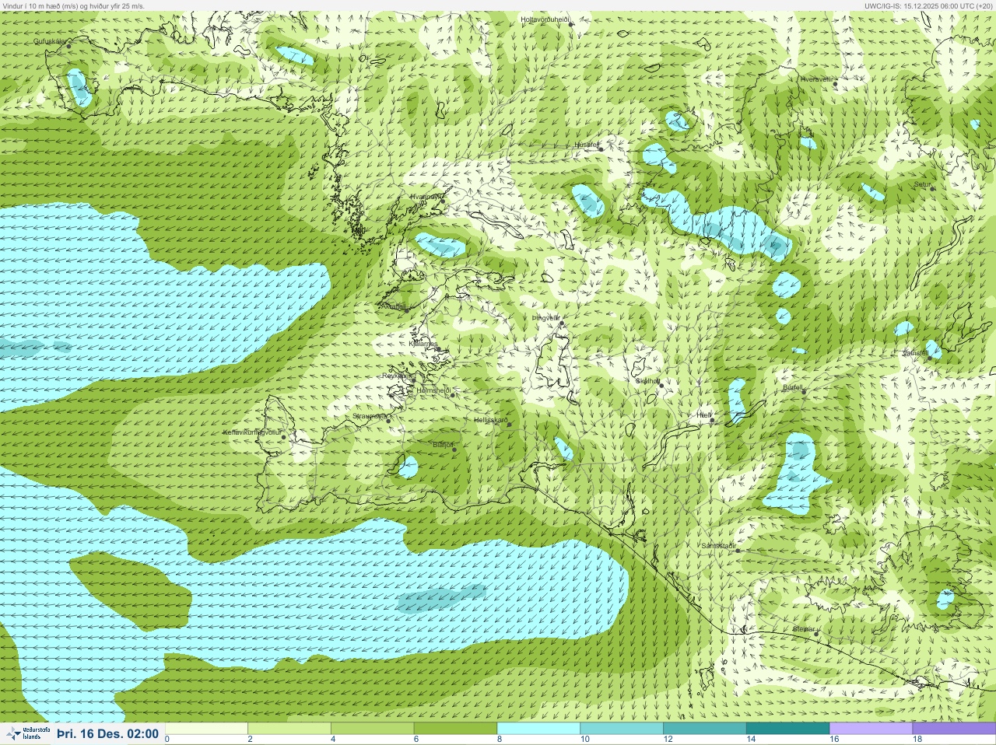Viewport: 996px width, 745px height.
Task: Click the UWC/IG-IS model run info text
Action: pos(928,5)
